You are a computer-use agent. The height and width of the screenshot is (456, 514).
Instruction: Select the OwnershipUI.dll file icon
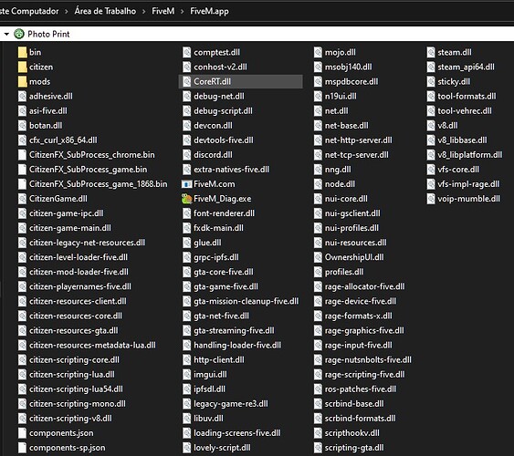click(318, 257)
